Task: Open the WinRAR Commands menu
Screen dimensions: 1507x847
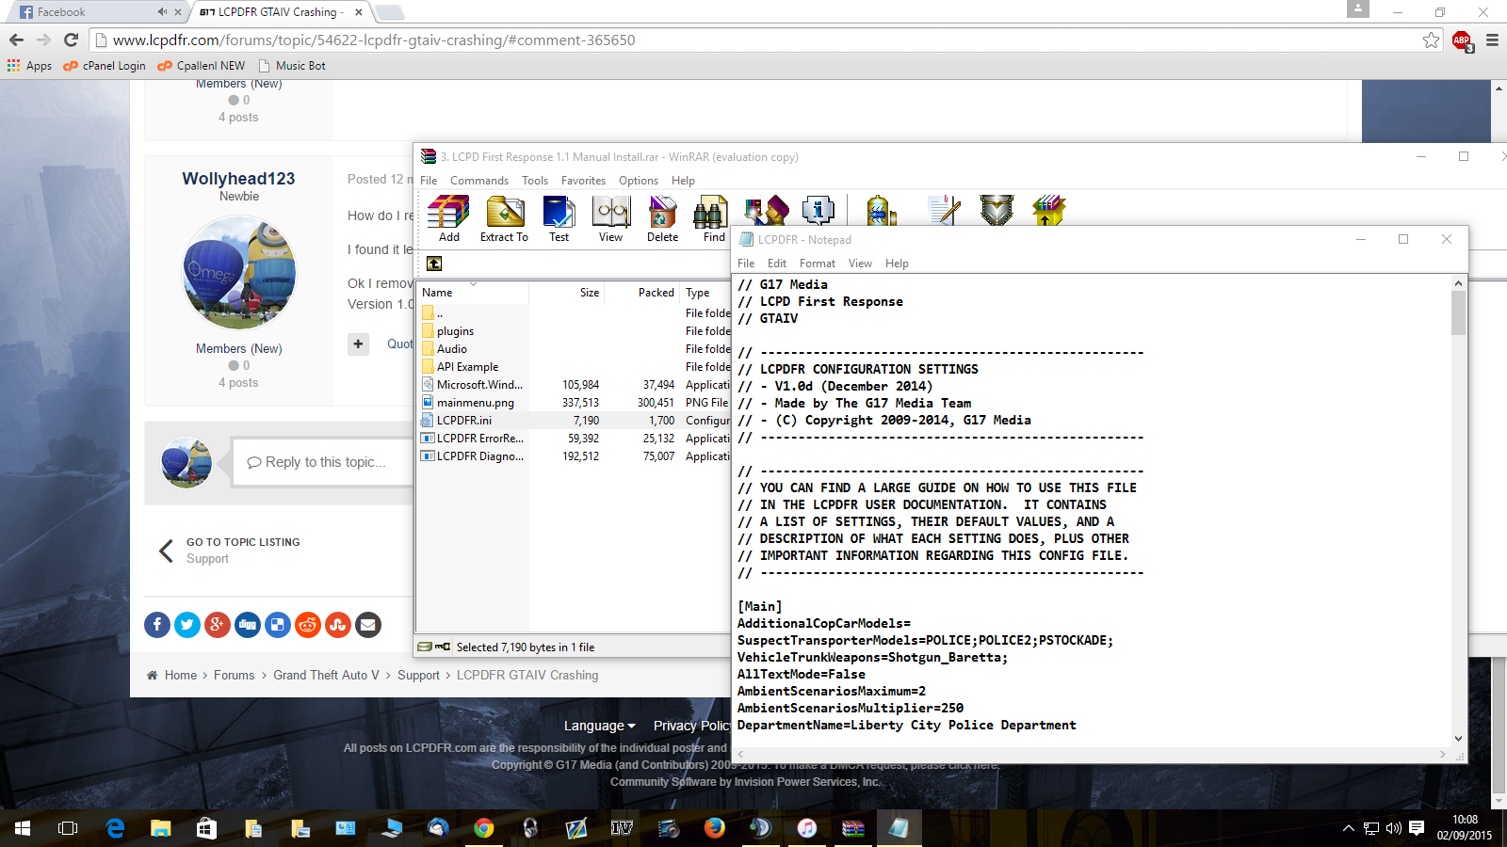Action: tap(478, 181)
